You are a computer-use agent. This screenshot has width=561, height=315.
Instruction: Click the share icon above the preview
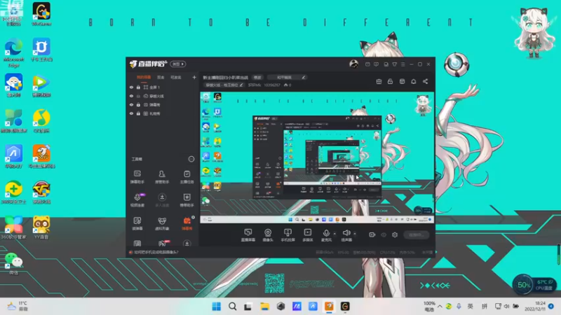425,81
